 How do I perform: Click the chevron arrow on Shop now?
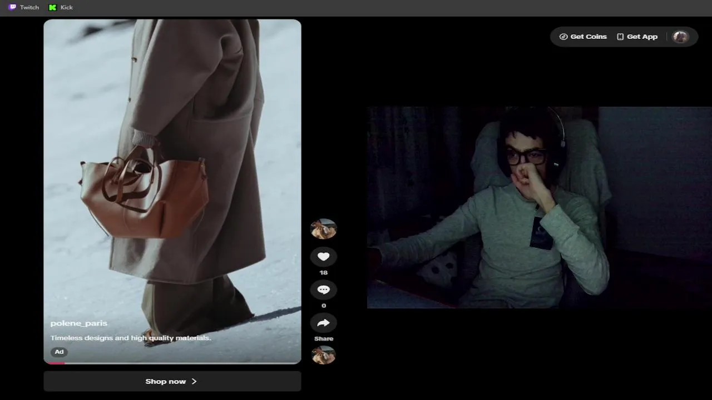point(194,381)
